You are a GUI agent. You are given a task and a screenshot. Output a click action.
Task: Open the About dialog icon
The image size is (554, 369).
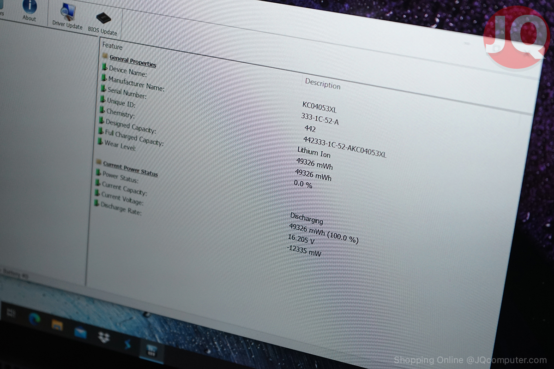(29, 7)
